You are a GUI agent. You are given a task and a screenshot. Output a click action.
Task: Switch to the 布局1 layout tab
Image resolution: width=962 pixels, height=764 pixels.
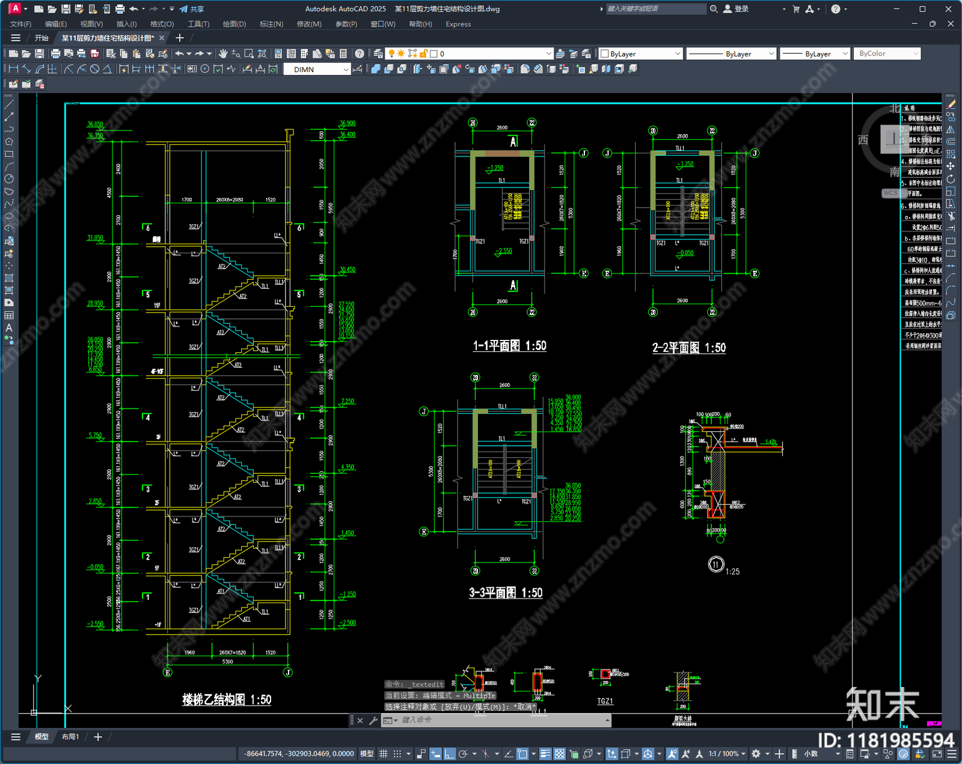tap(70, 737)
